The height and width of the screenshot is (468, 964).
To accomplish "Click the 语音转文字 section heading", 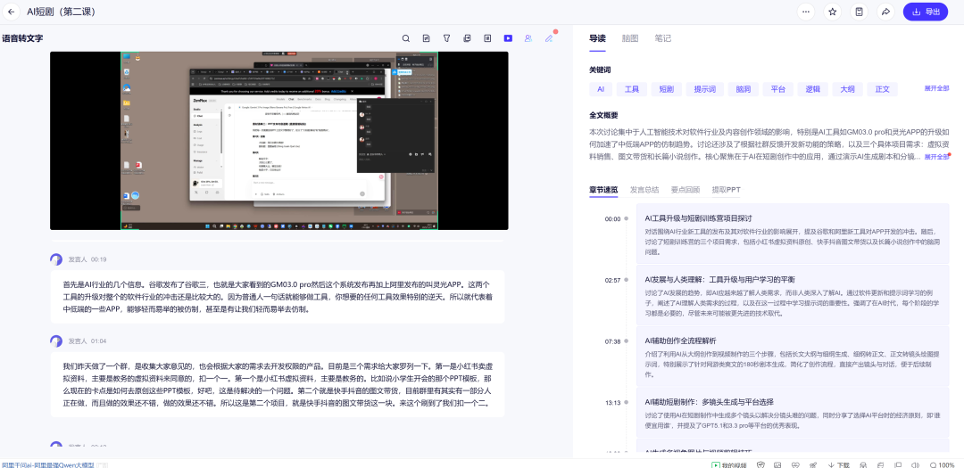I will pos(22,38).
